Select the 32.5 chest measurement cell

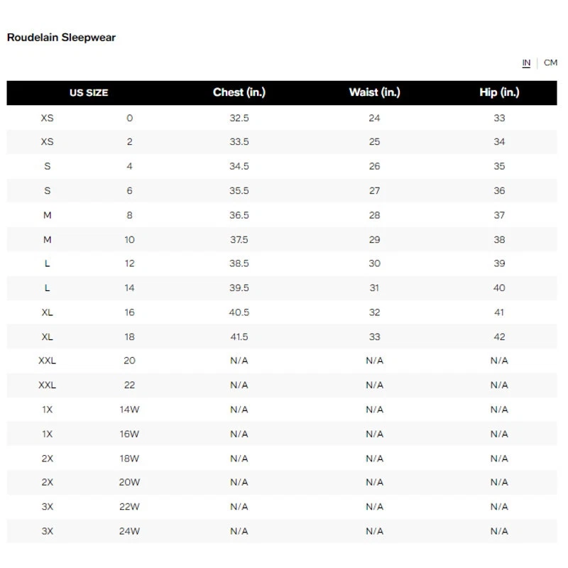[239, 118]
